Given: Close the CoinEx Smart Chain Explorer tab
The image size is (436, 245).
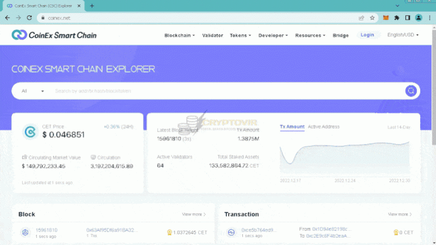Looking at the screenshot, I should click(x=79, y=6).
